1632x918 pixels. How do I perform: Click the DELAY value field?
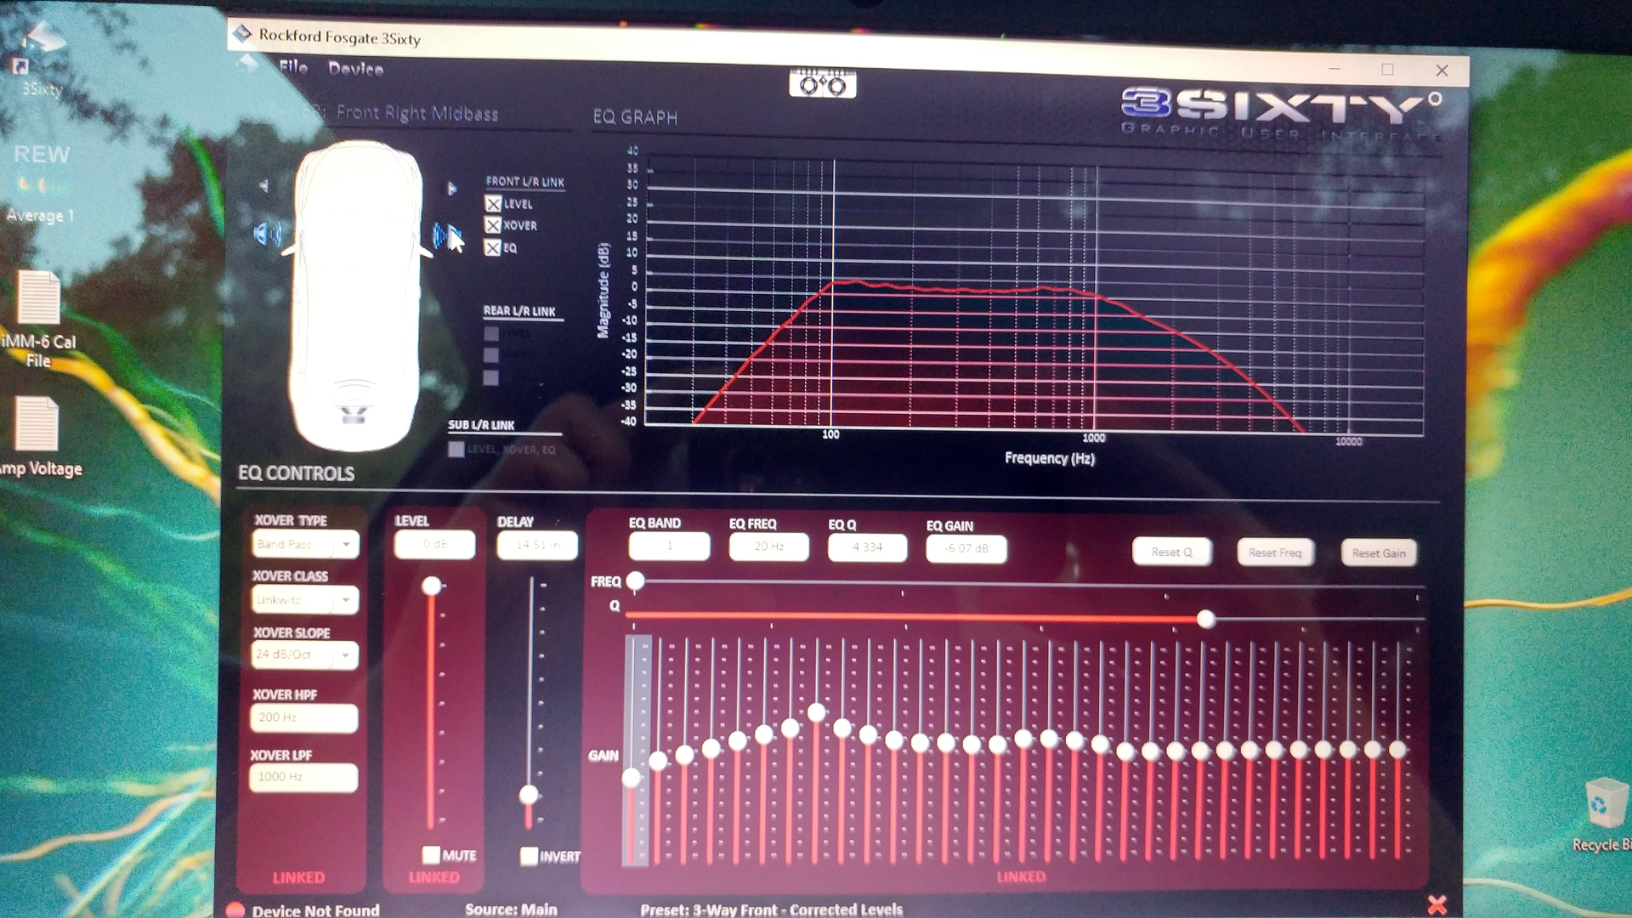(537, 545)
